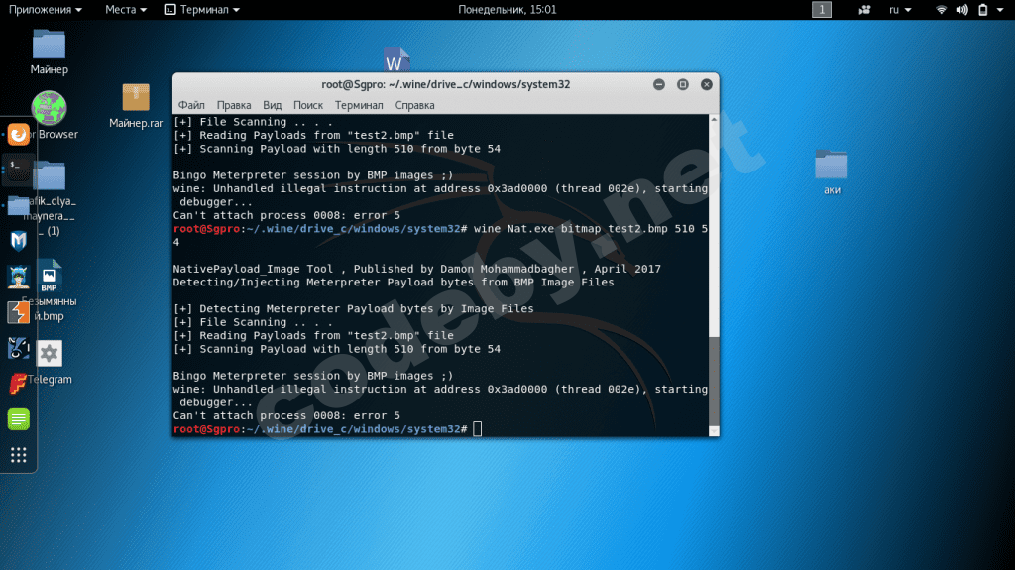This screenshot has width=1015, height=570.
Task: Click the cursor at the last terminal prompt
Action: click(477, 429)
